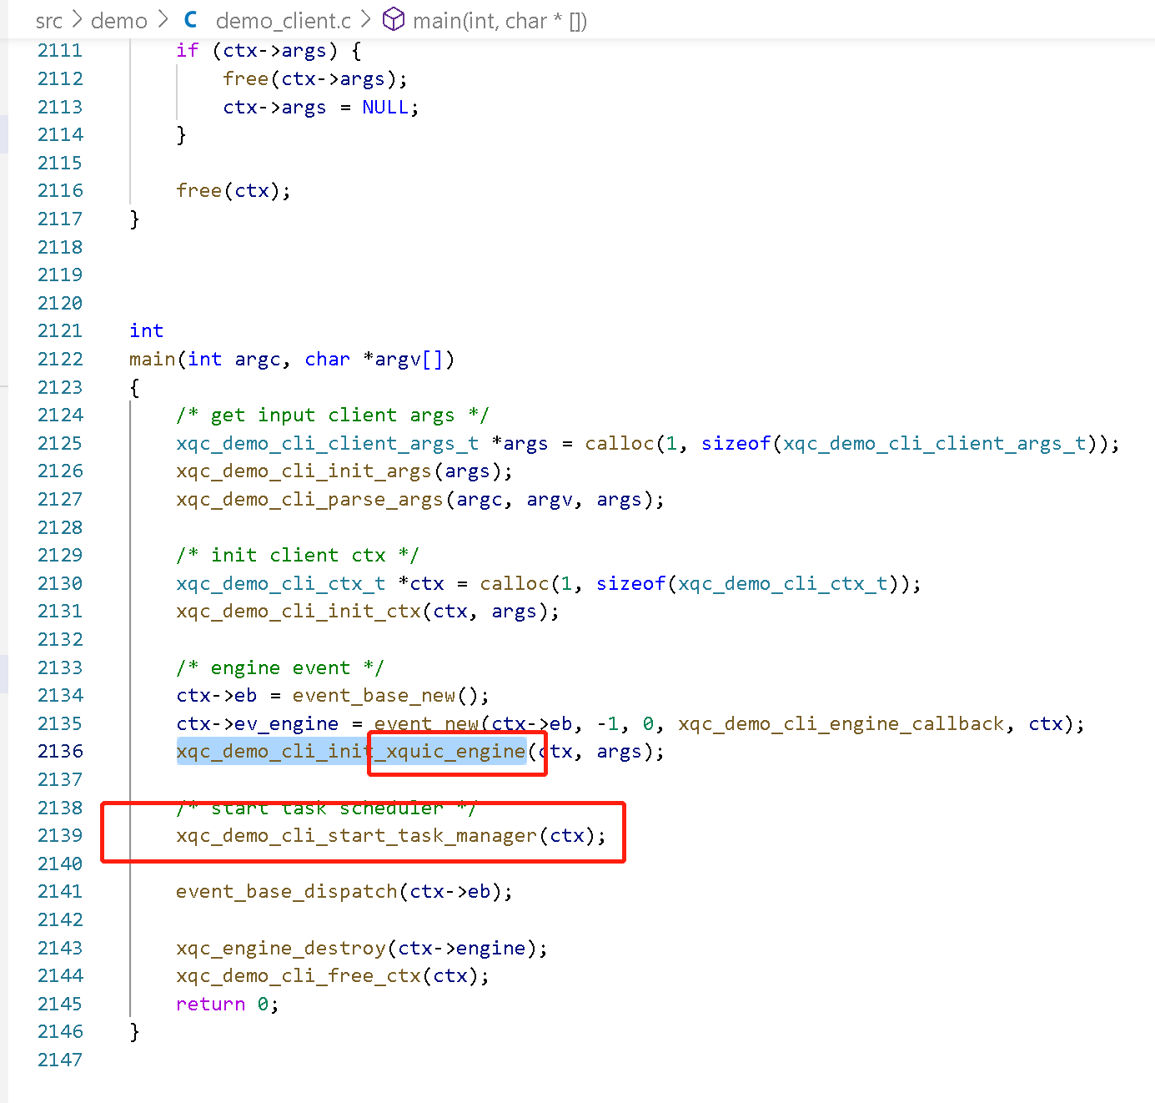Place cursor on the return 0 statement

pyautogui.click(x=225, y=1004)
